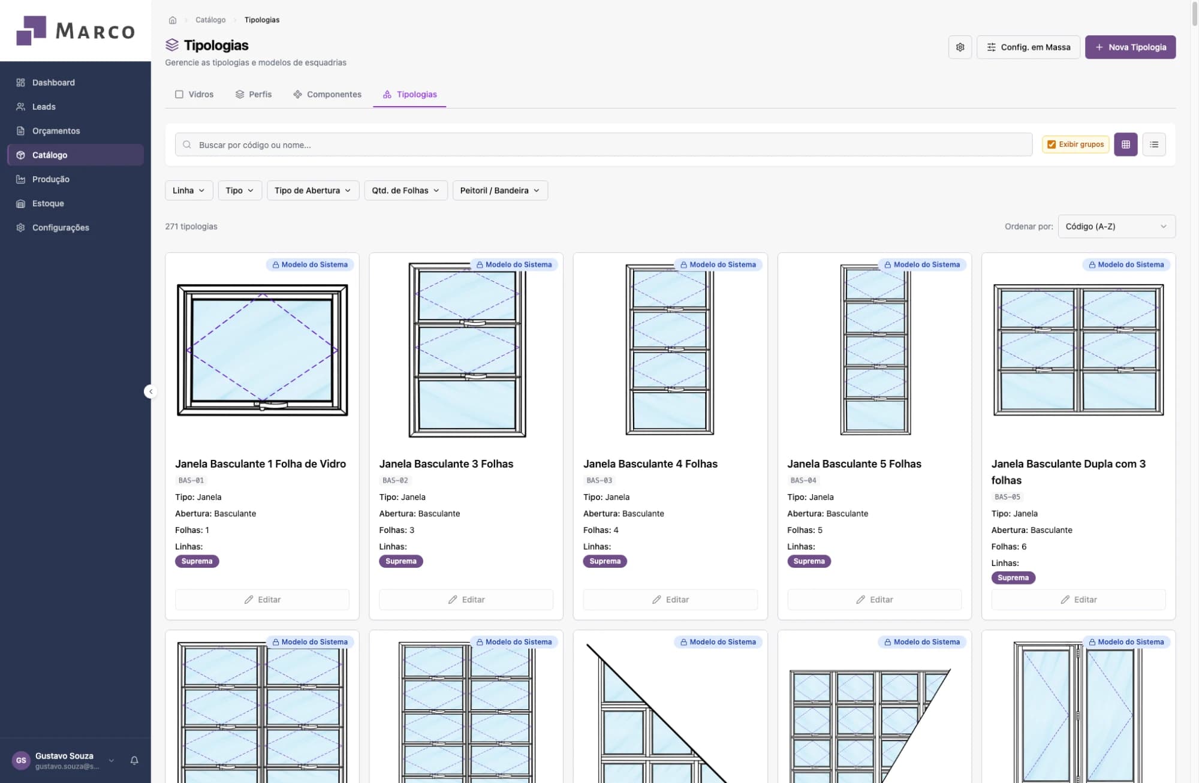The height and width of the screenshot is (783, 1199).
Task: Edit the Janela Basculante 4 Folhas card
Action: click(670, 600)
